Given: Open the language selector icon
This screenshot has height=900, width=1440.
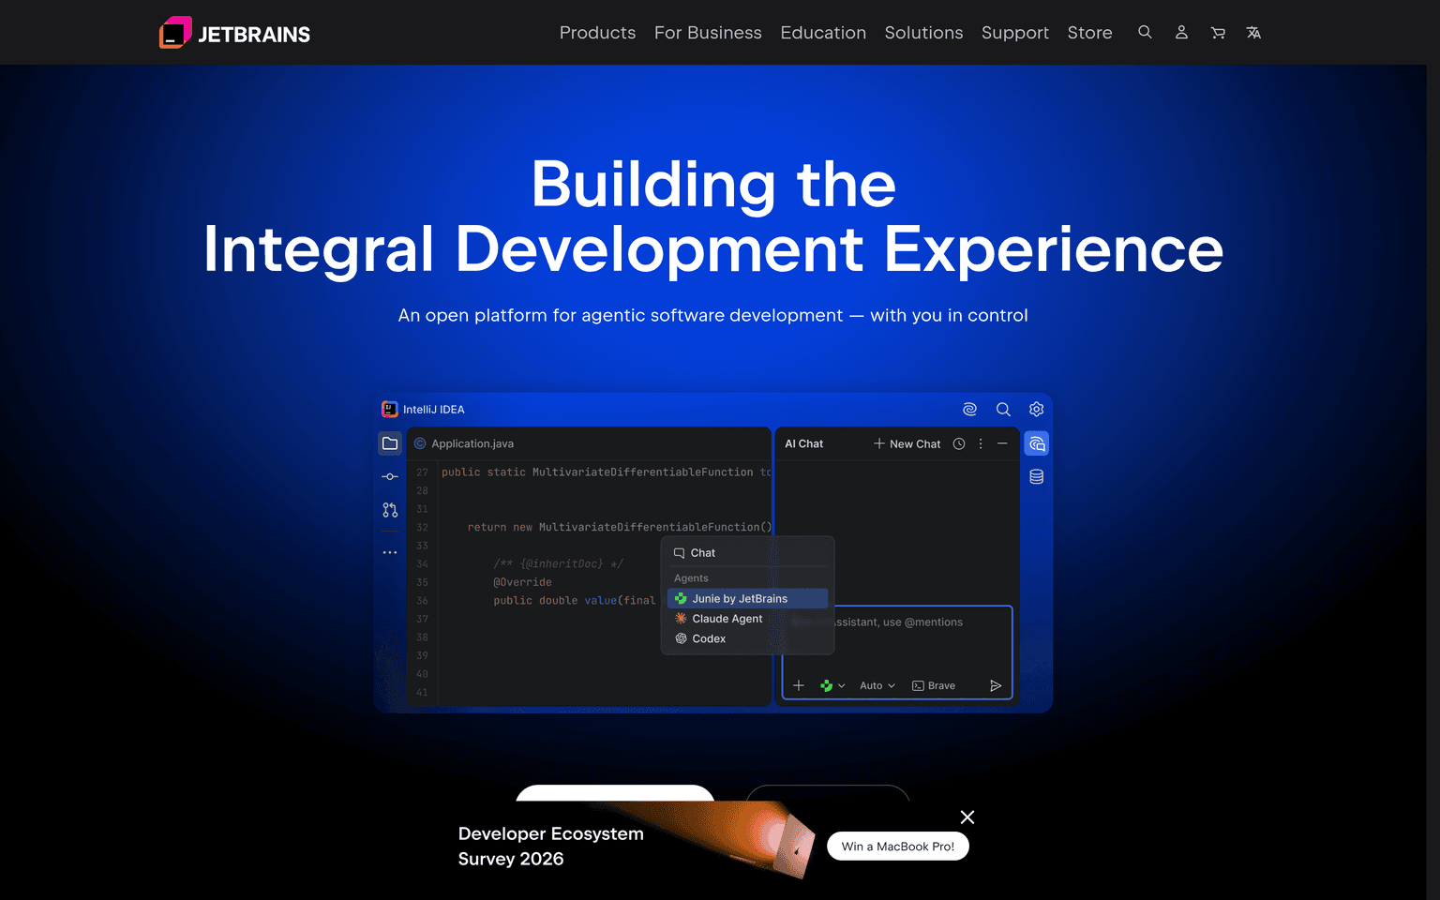Looking at the screenshot, I should tap(1253, 32).
